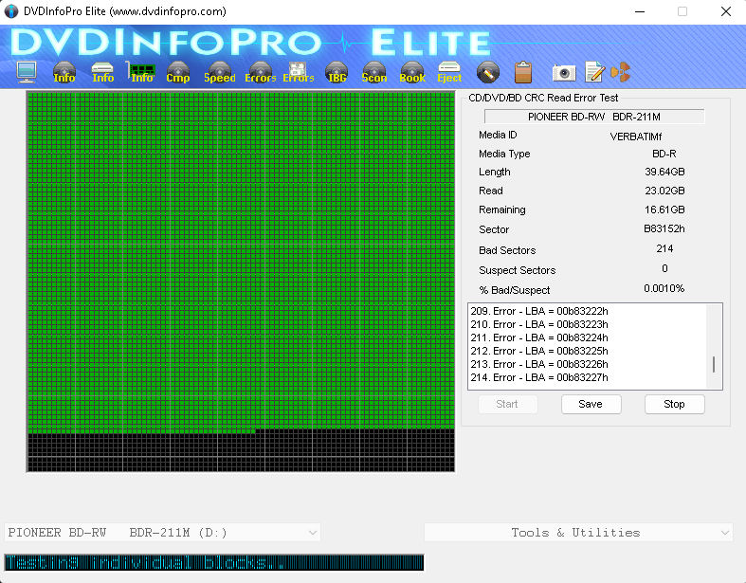The width and height of the screenshot is (746, 583).
Task: Click the greyed-out Start button
Action: click(x=508, y=404)
